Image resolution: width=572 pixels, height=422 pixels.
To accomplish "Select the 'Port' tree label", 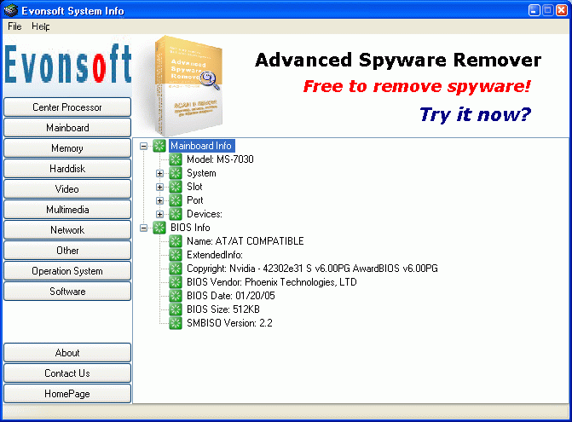I will click(195, 200).
